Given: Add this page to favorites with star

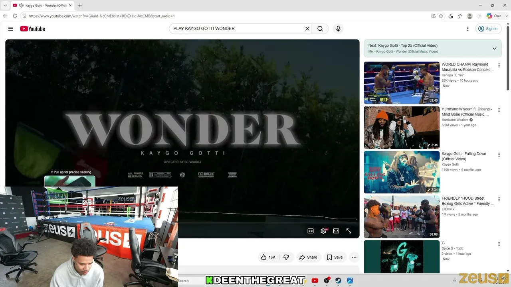Looking at the screenshot, I should click(x=441, y=16).
